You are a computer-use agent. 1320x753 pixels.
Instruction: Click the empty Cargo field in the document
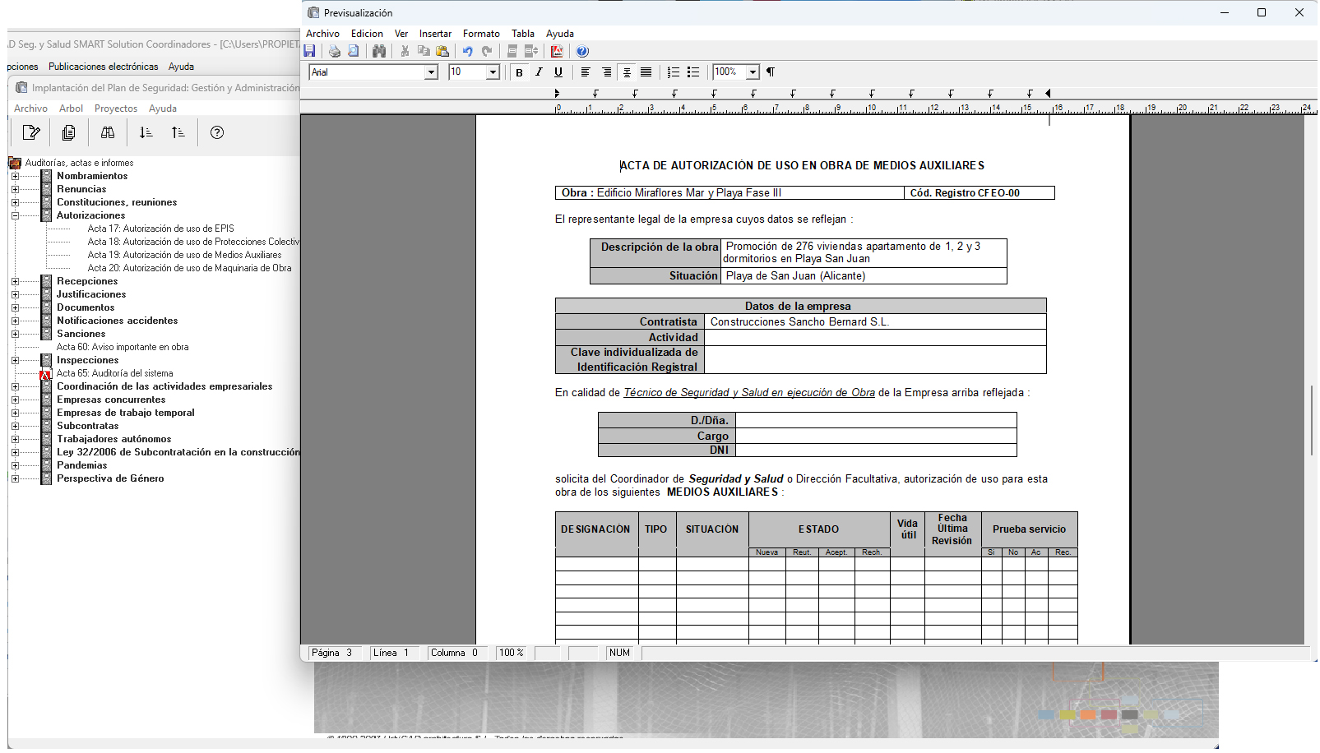[x=875, y=436]
